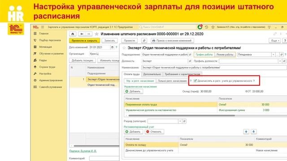Image resolution: width=287 pixels, height=161 pixels.
Task: Click Добавить under Управленческие начисления
Action: click(133, 91)
